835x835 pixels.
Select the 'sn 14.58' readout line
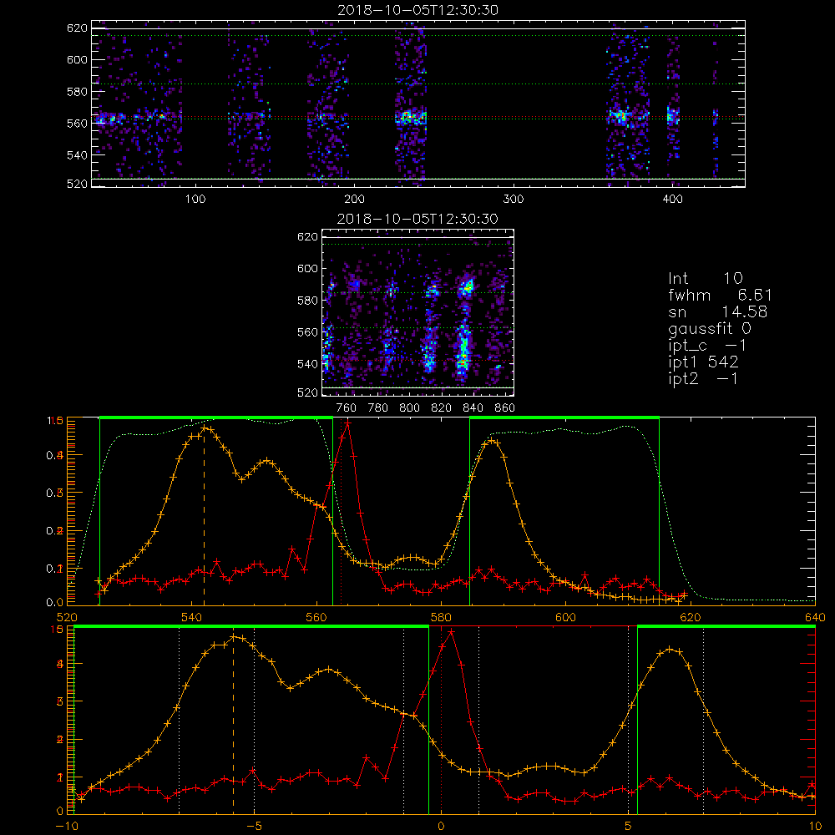click(718, 312)
